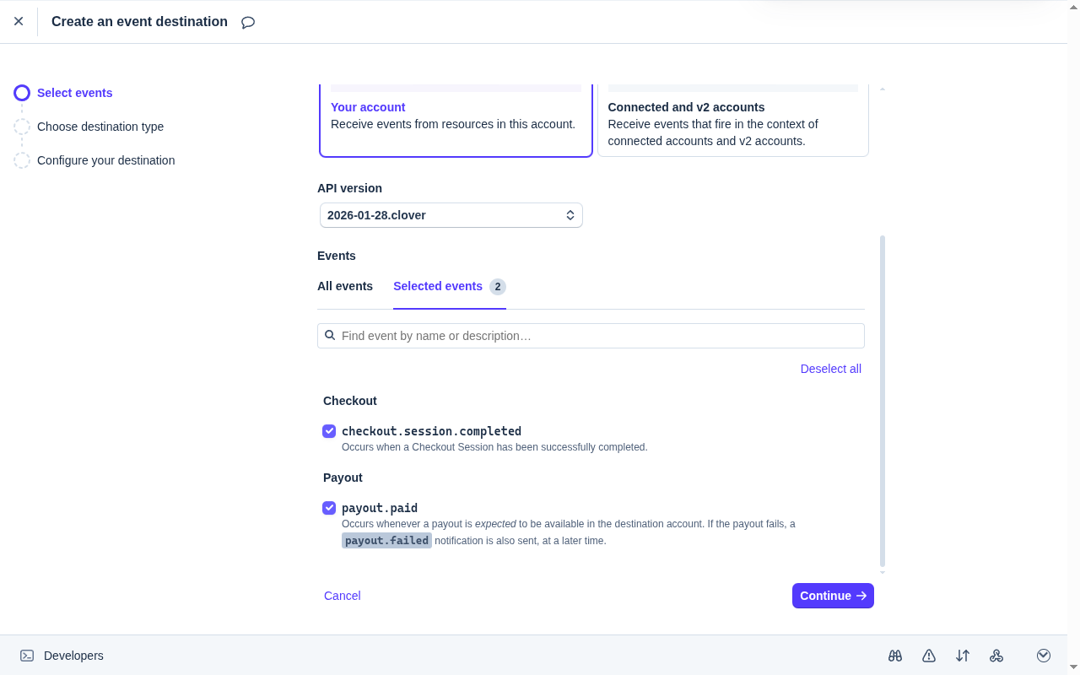Image resolution: width=1080 pixels, height=675 pixels.
Task: Open the API version dropdown
Action: [x=451, y=215]
